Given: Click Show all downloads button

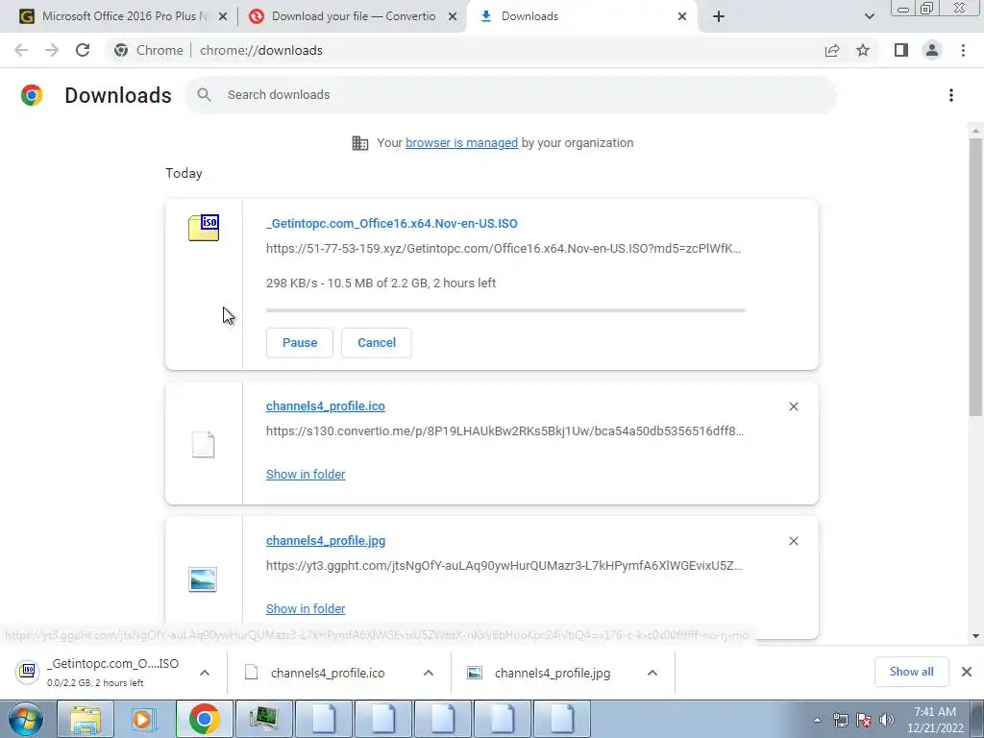Looking at the screenshot, I should click(x=911, y=672).
